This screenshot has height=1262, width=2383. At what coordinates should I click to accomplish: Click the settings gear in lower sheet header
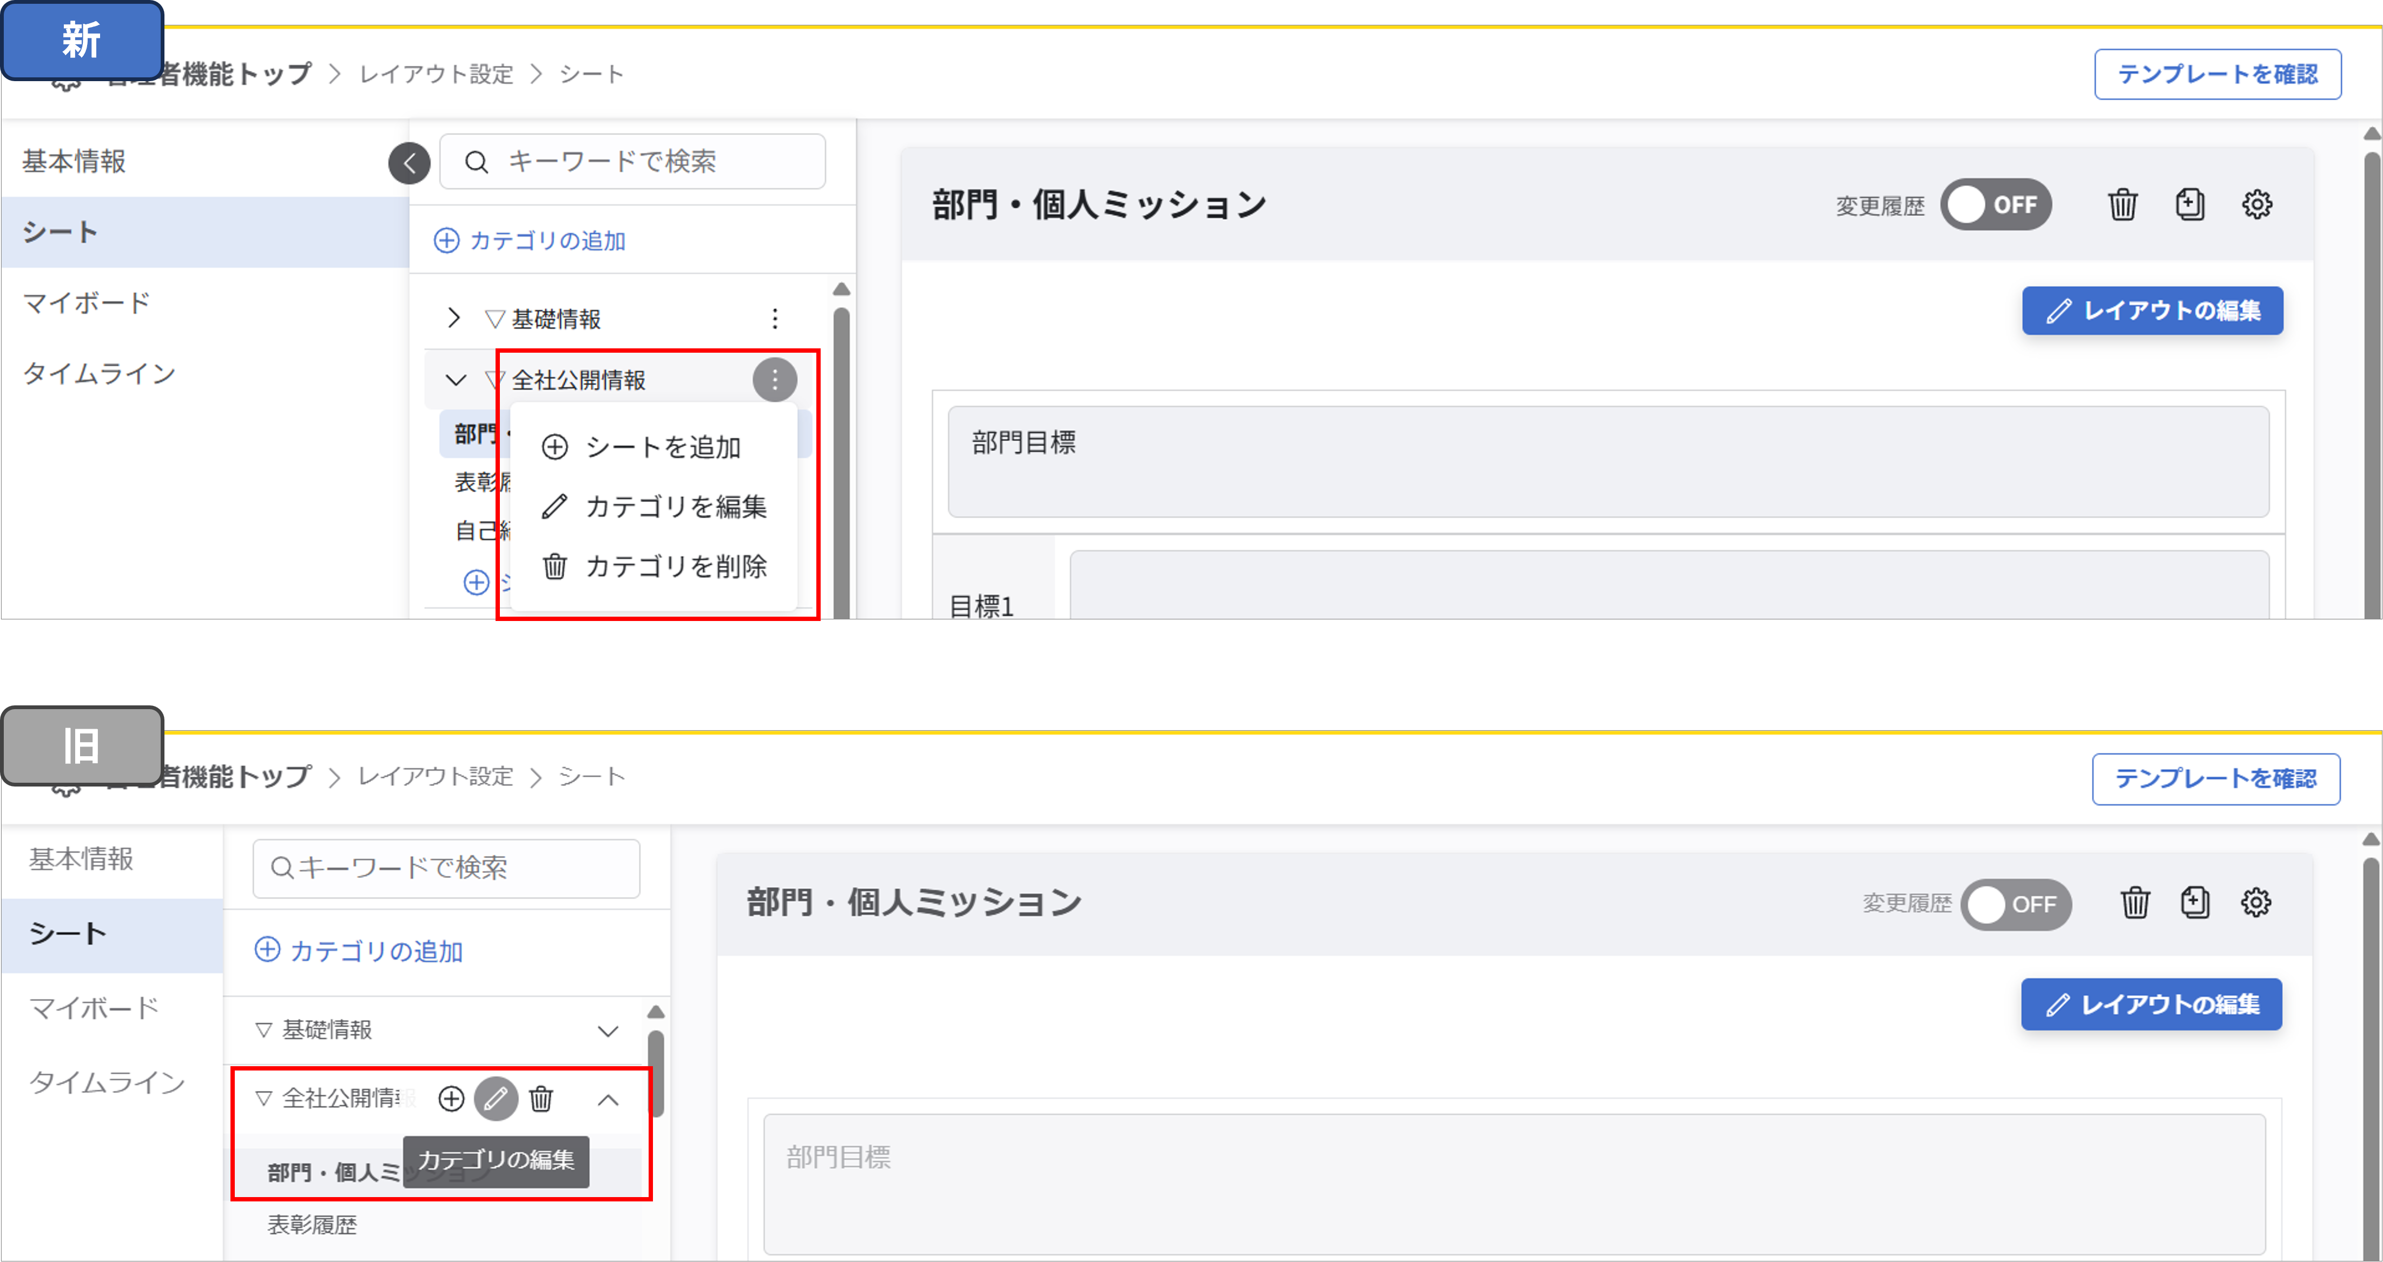(x=2255, y=902)
